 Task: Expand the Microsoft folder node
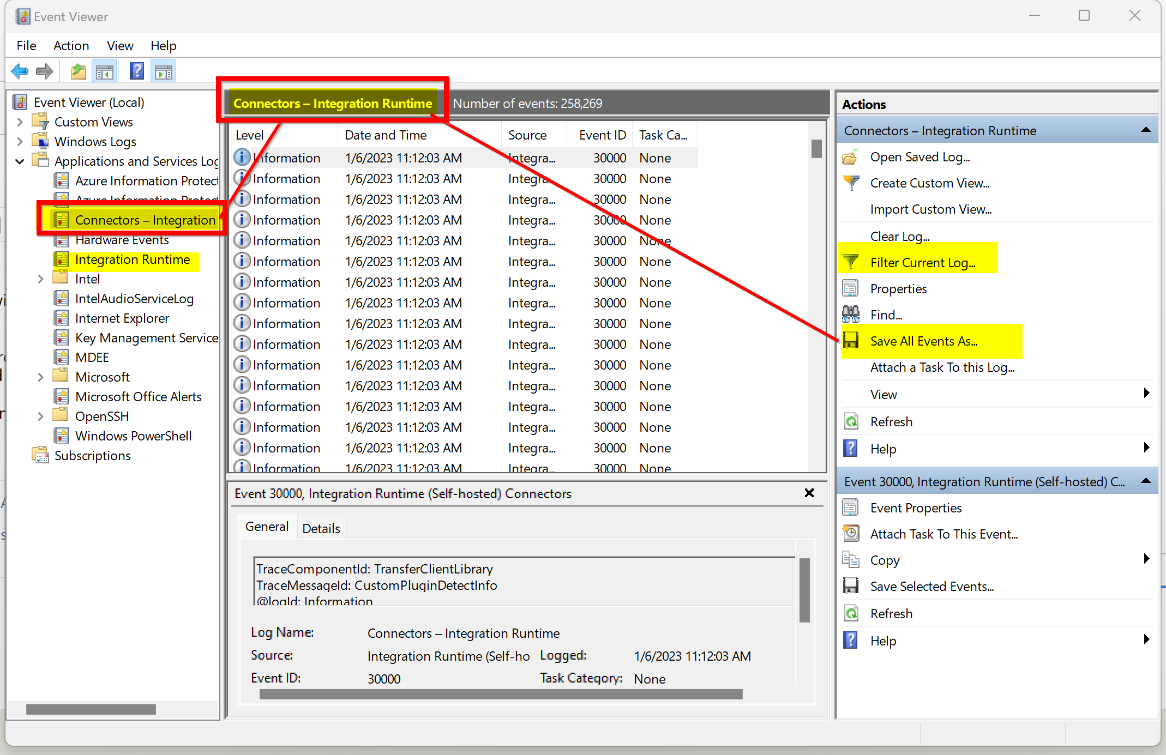point(40,377)
